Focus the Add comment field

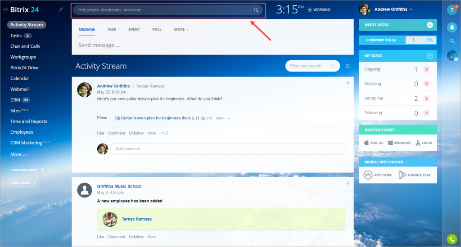coord(228,149)
